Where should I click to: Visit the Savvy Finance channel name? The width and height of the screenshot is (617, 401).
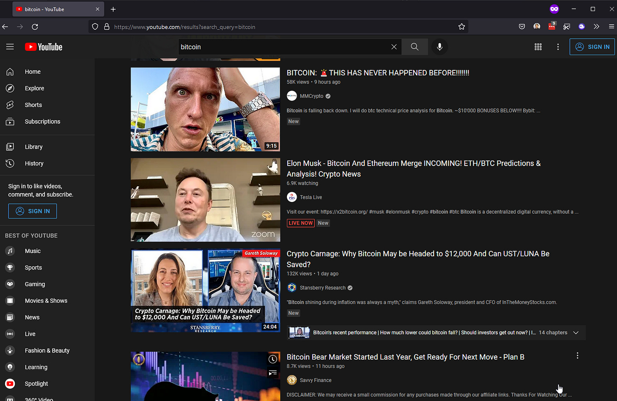(316, 380)
